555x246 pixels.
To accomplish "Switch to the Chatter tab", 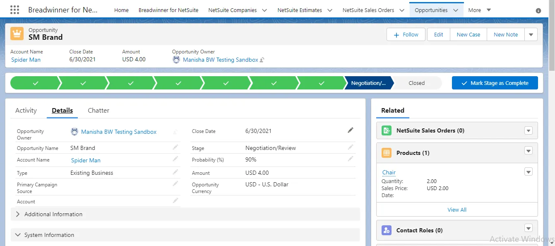I will pos(99,111).
